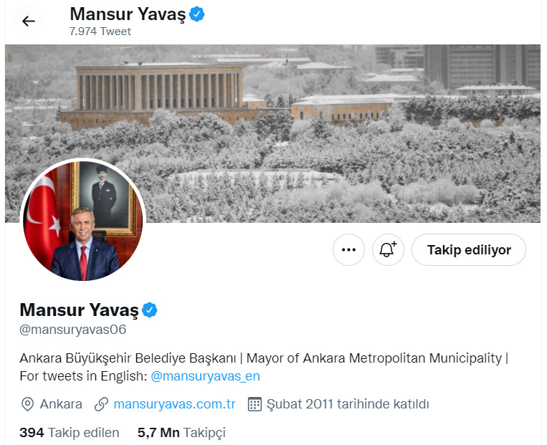Screen dimensions: 547x445
Task: Click the location pin icon next to Ankara
Action: pos(27,404)
